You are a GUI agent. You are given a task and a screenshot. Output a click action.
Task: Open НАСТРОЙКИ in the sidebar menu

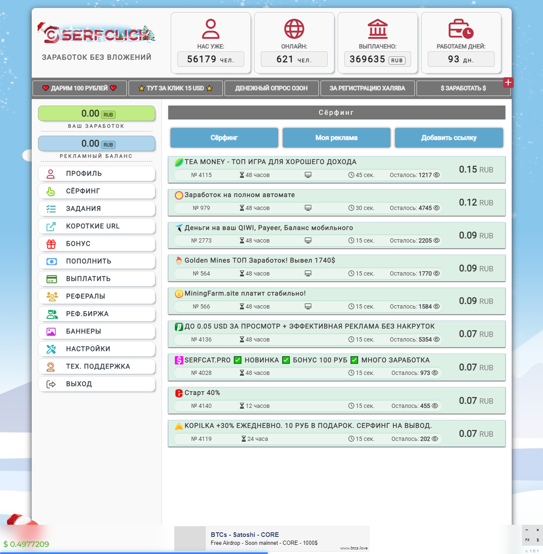(x=97, y=349)
